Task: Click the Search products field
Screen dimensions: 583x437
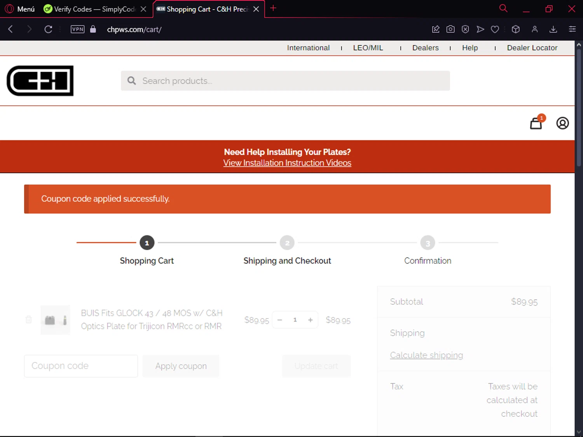Action: click(x=285, y=81)
